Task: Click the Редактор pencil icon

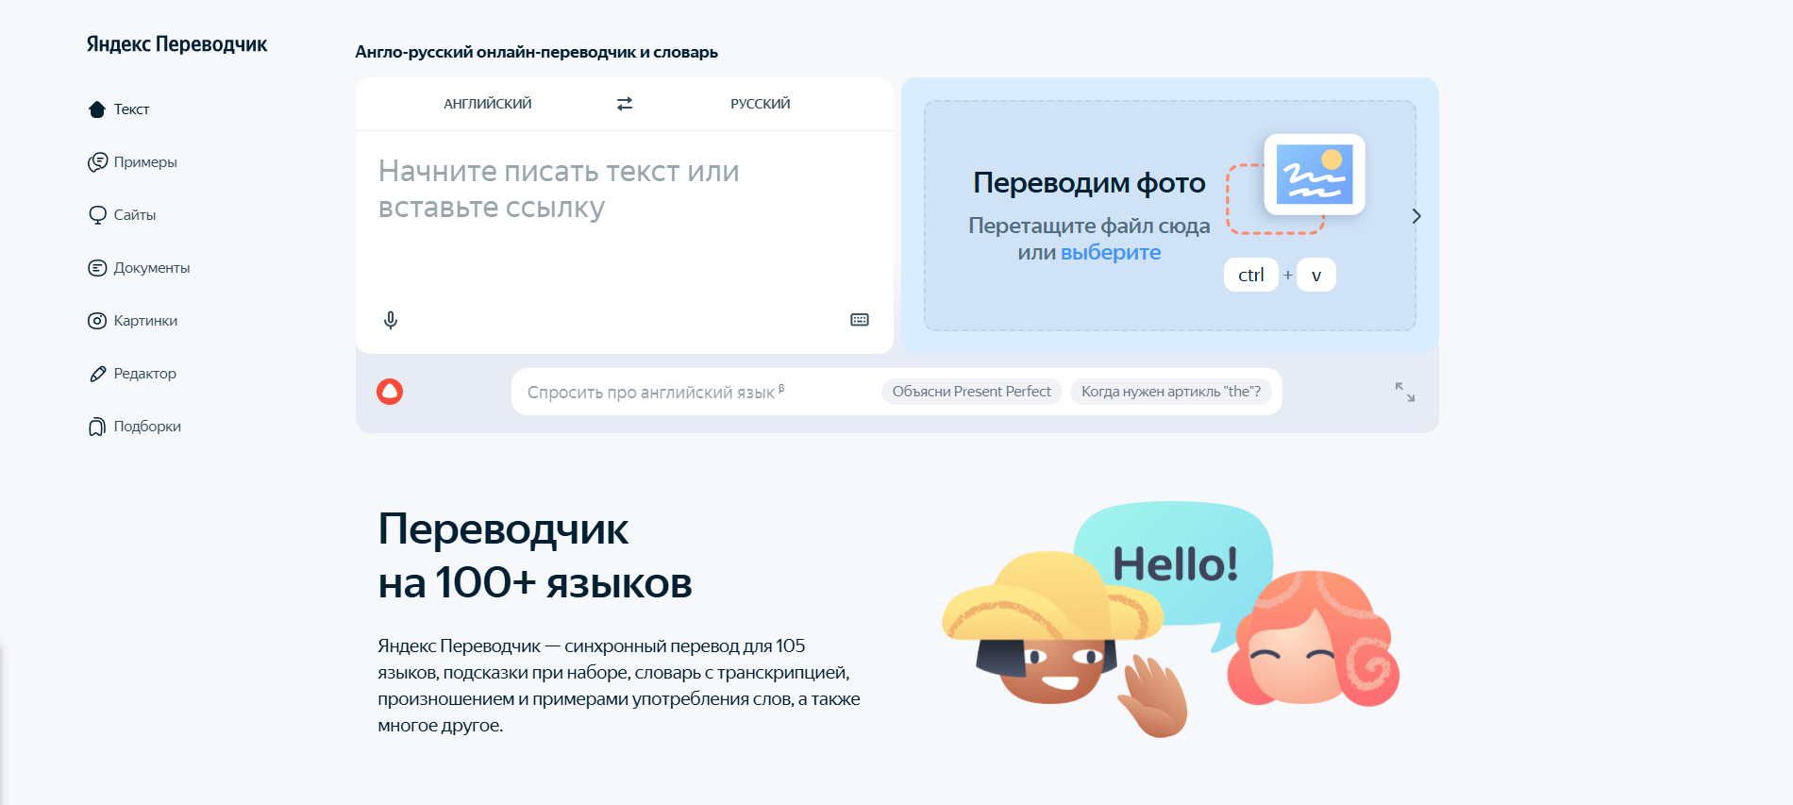Action: click(97, 374)
